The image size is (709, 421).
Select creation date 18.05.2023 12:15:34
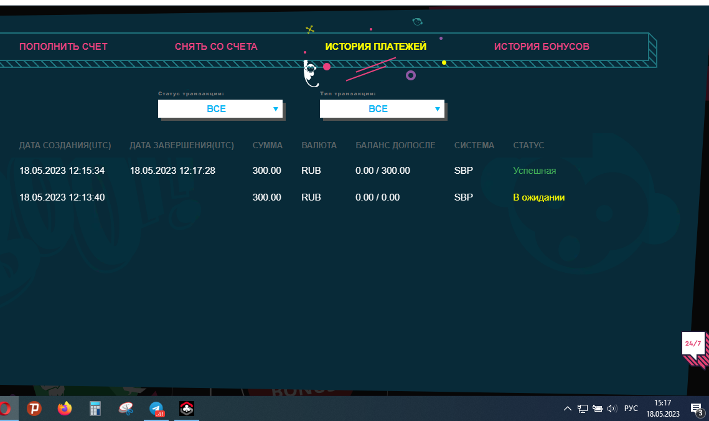pyautogui.click(x=62, y=171)
